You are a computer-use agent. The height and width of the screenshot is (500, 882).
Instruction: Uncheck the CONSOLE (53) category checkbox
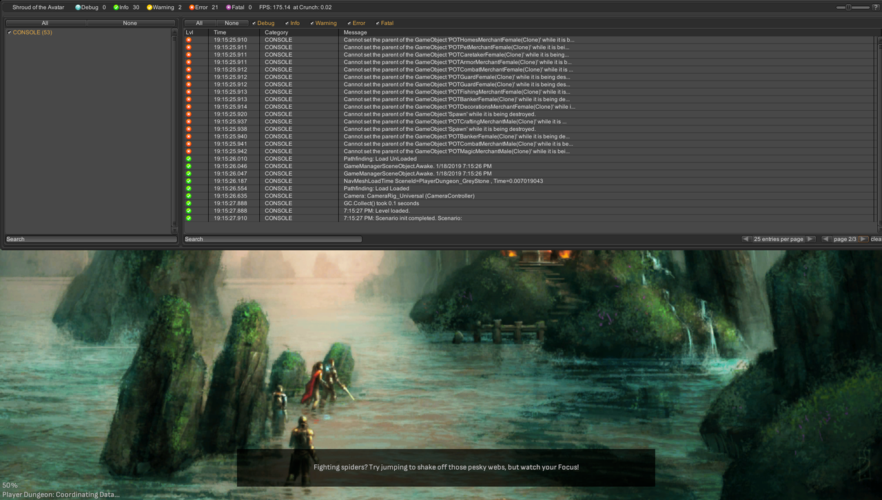[9, 32]
